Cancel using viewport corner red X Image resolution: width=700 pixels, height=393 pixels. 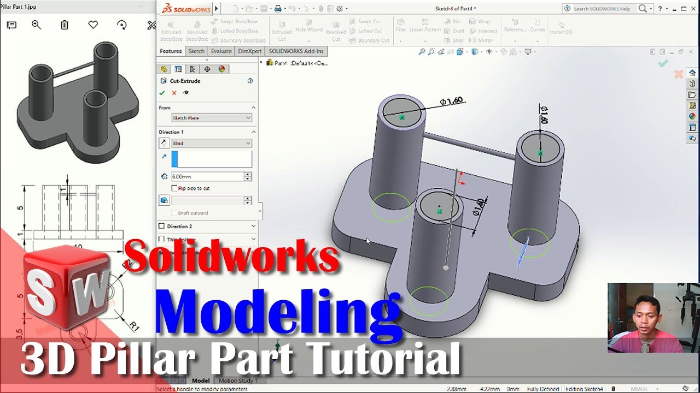click(x=679, y=74)
